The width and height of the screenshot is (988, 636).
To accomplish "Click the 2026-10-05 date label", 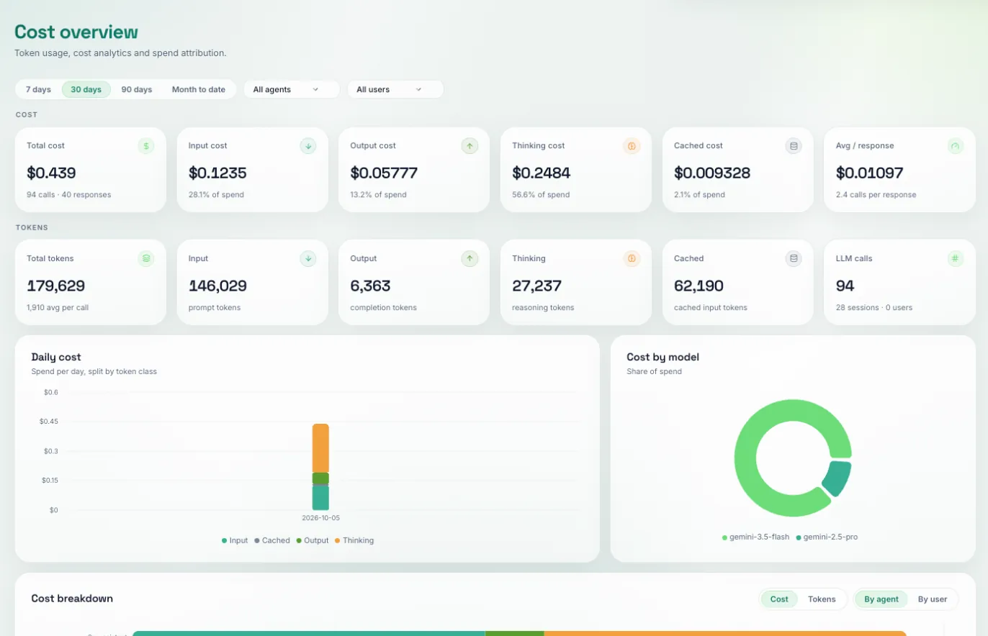I will (x=321, y=518).
